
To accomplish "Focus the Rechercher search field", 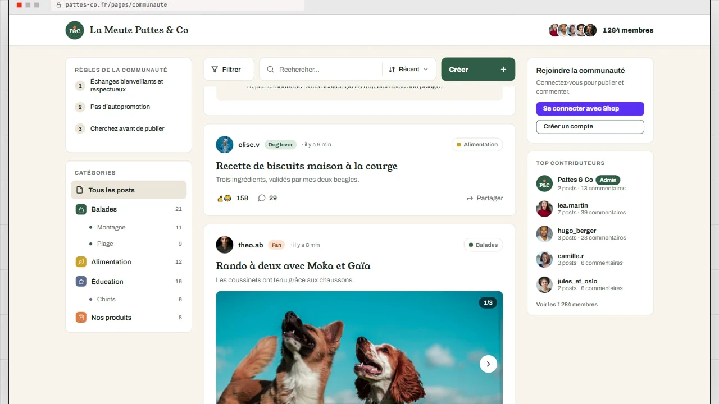I will pos(321,70).
